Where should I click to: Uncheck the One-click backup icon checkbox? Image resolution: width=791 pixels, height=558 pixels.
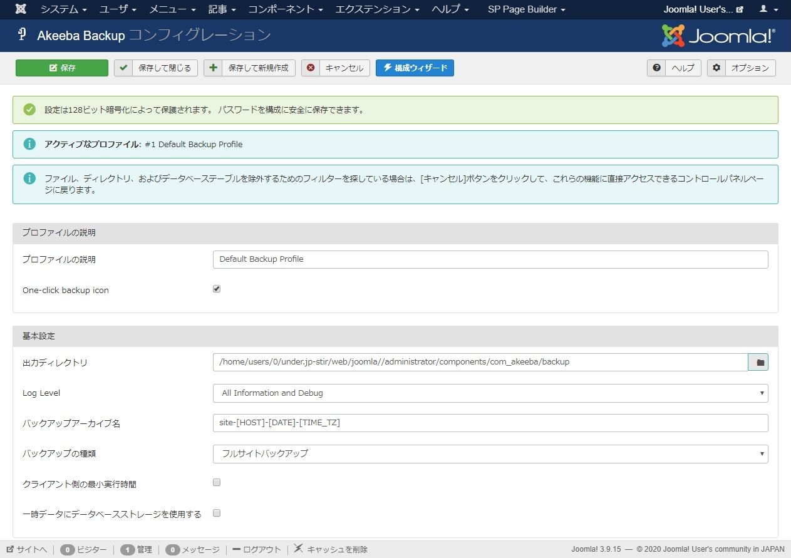coord(216,289)
